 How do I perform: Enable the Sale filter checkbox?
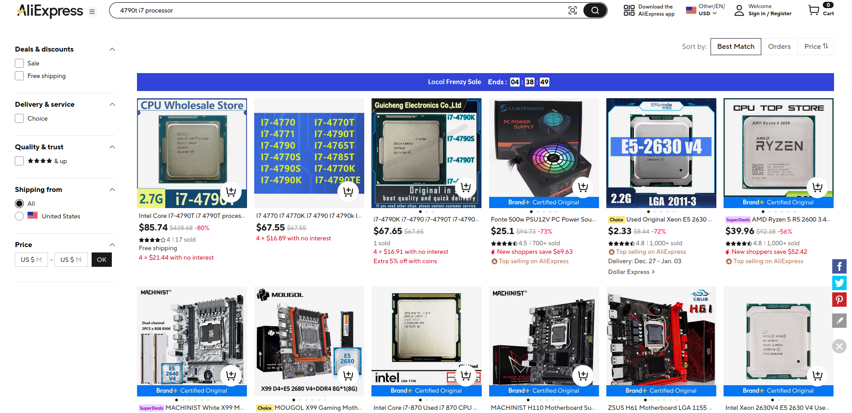point(19,63)
